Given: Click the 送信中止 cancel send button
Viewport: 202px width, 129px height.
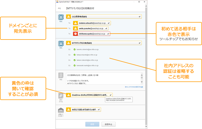Looking at the screenshot, I should pos(108,124).
